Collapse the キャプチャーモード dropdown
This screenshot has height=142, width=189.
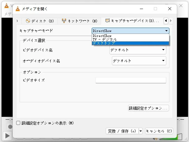tap(167, 31)
